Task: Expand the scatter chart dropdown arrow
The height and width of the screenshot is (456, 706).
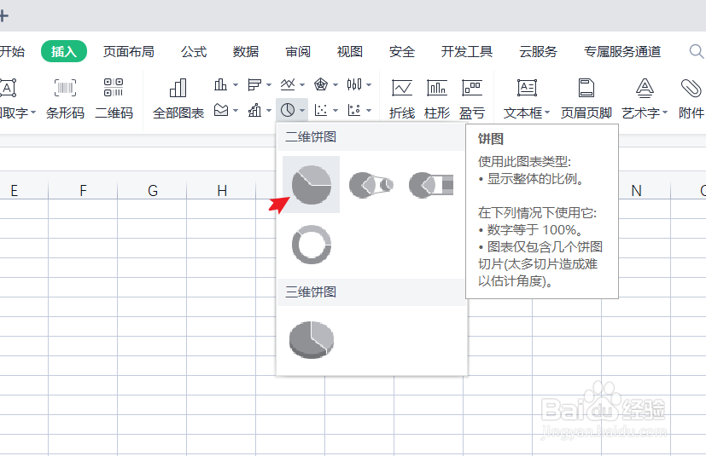Action: (335, 110)
